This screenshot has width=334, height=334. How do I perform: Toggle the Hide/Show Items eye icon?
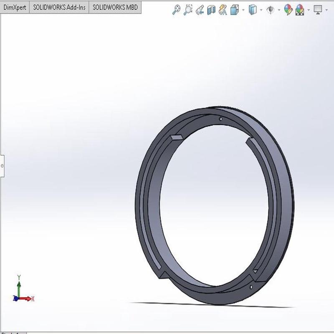point(271,10)
